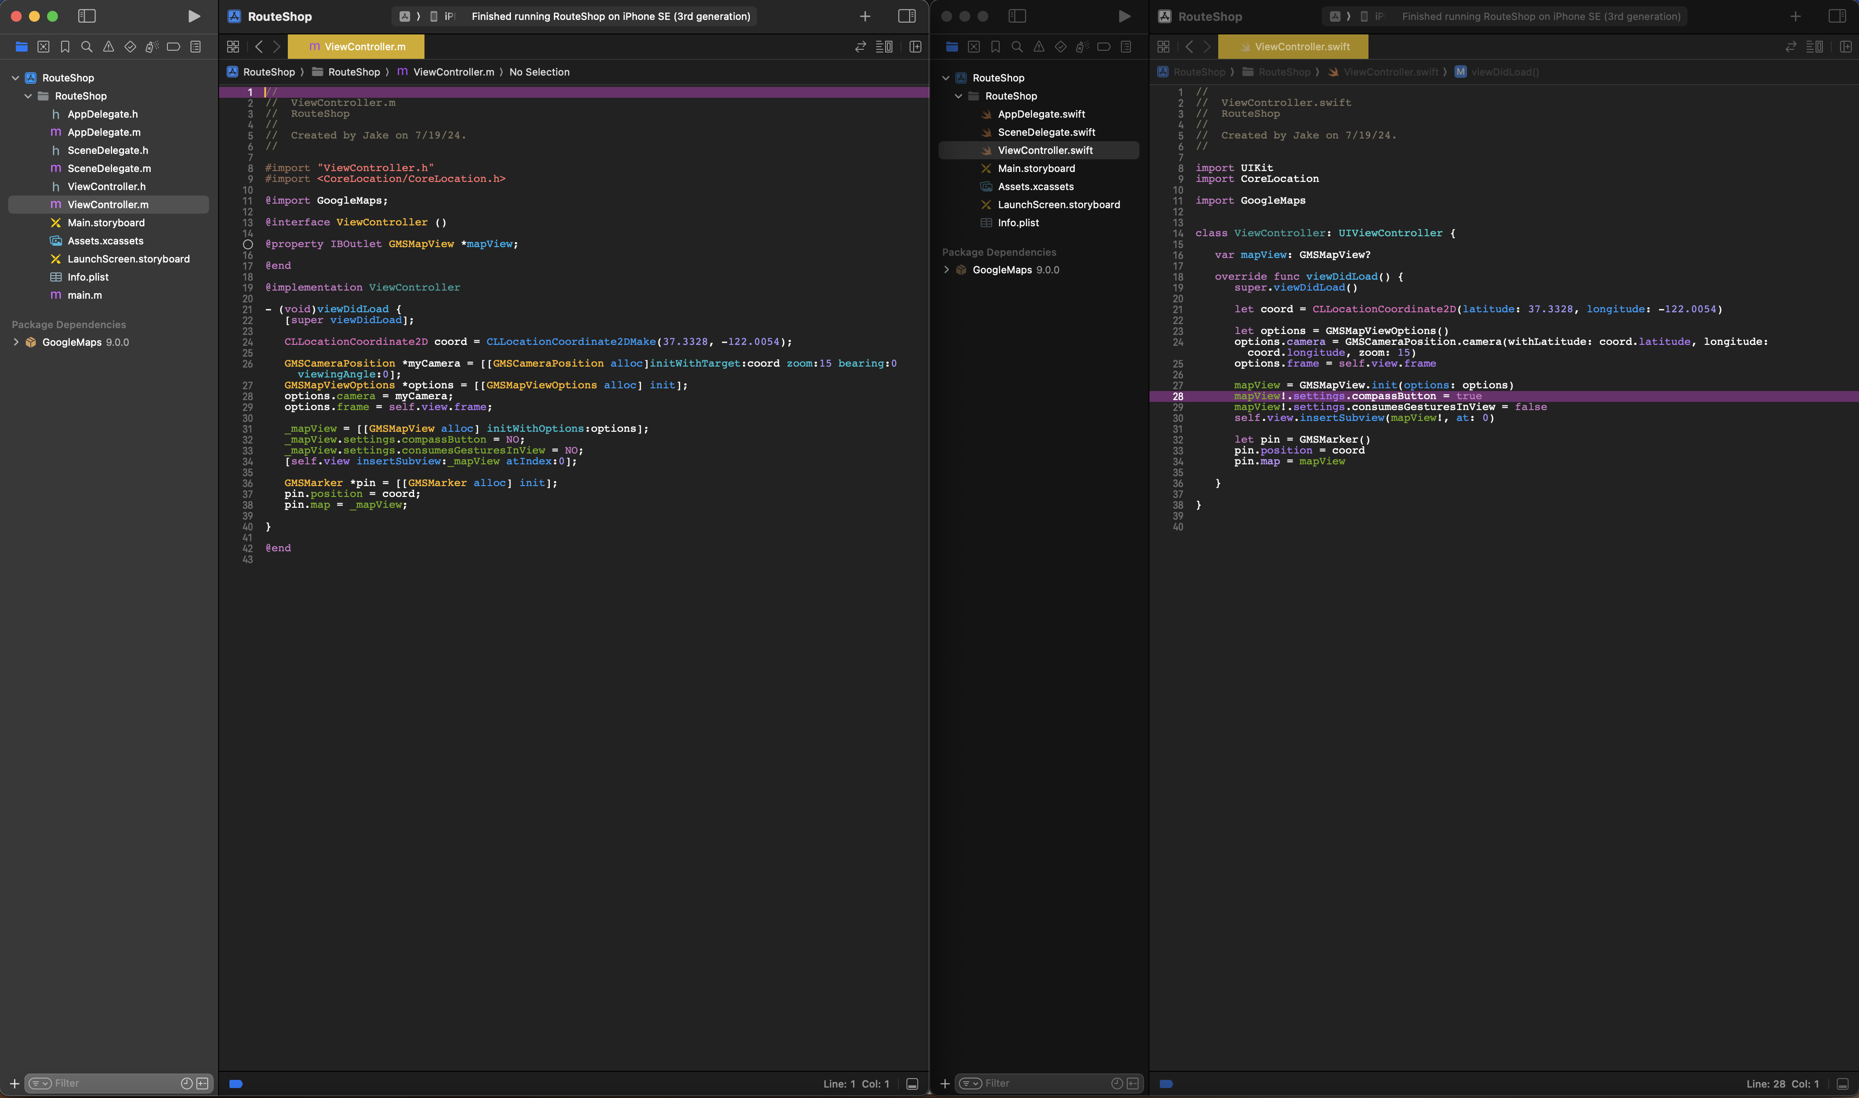
Task: Collapse the top-level RouteShop project in right navigator
Action: (945, 78)
